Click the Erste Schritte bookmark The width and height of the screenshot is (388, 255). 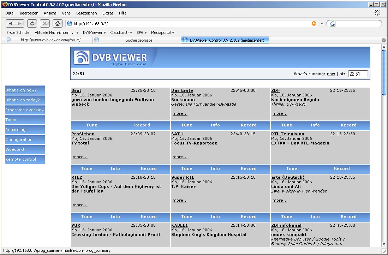18,32
